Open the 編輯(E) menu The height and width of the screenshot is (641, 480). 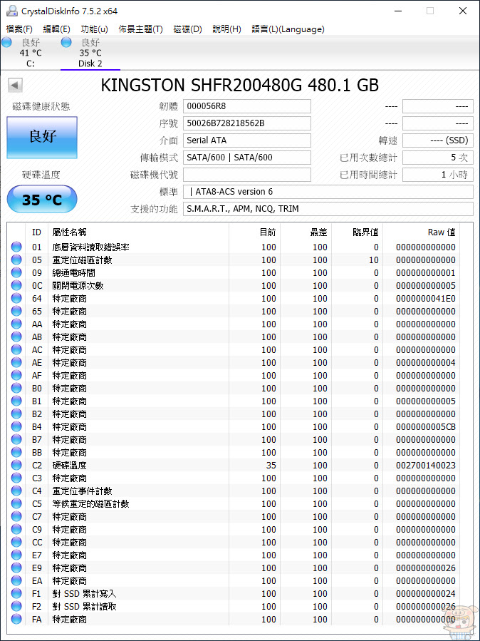[57, 29]
